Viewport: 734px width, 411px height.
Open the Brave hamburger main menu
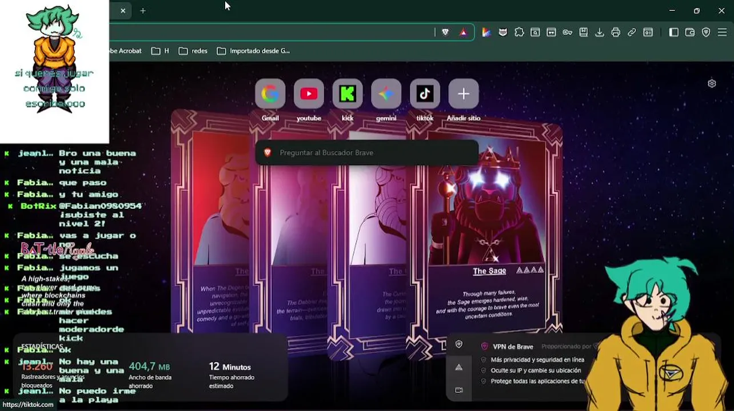[x=723, y=33]
